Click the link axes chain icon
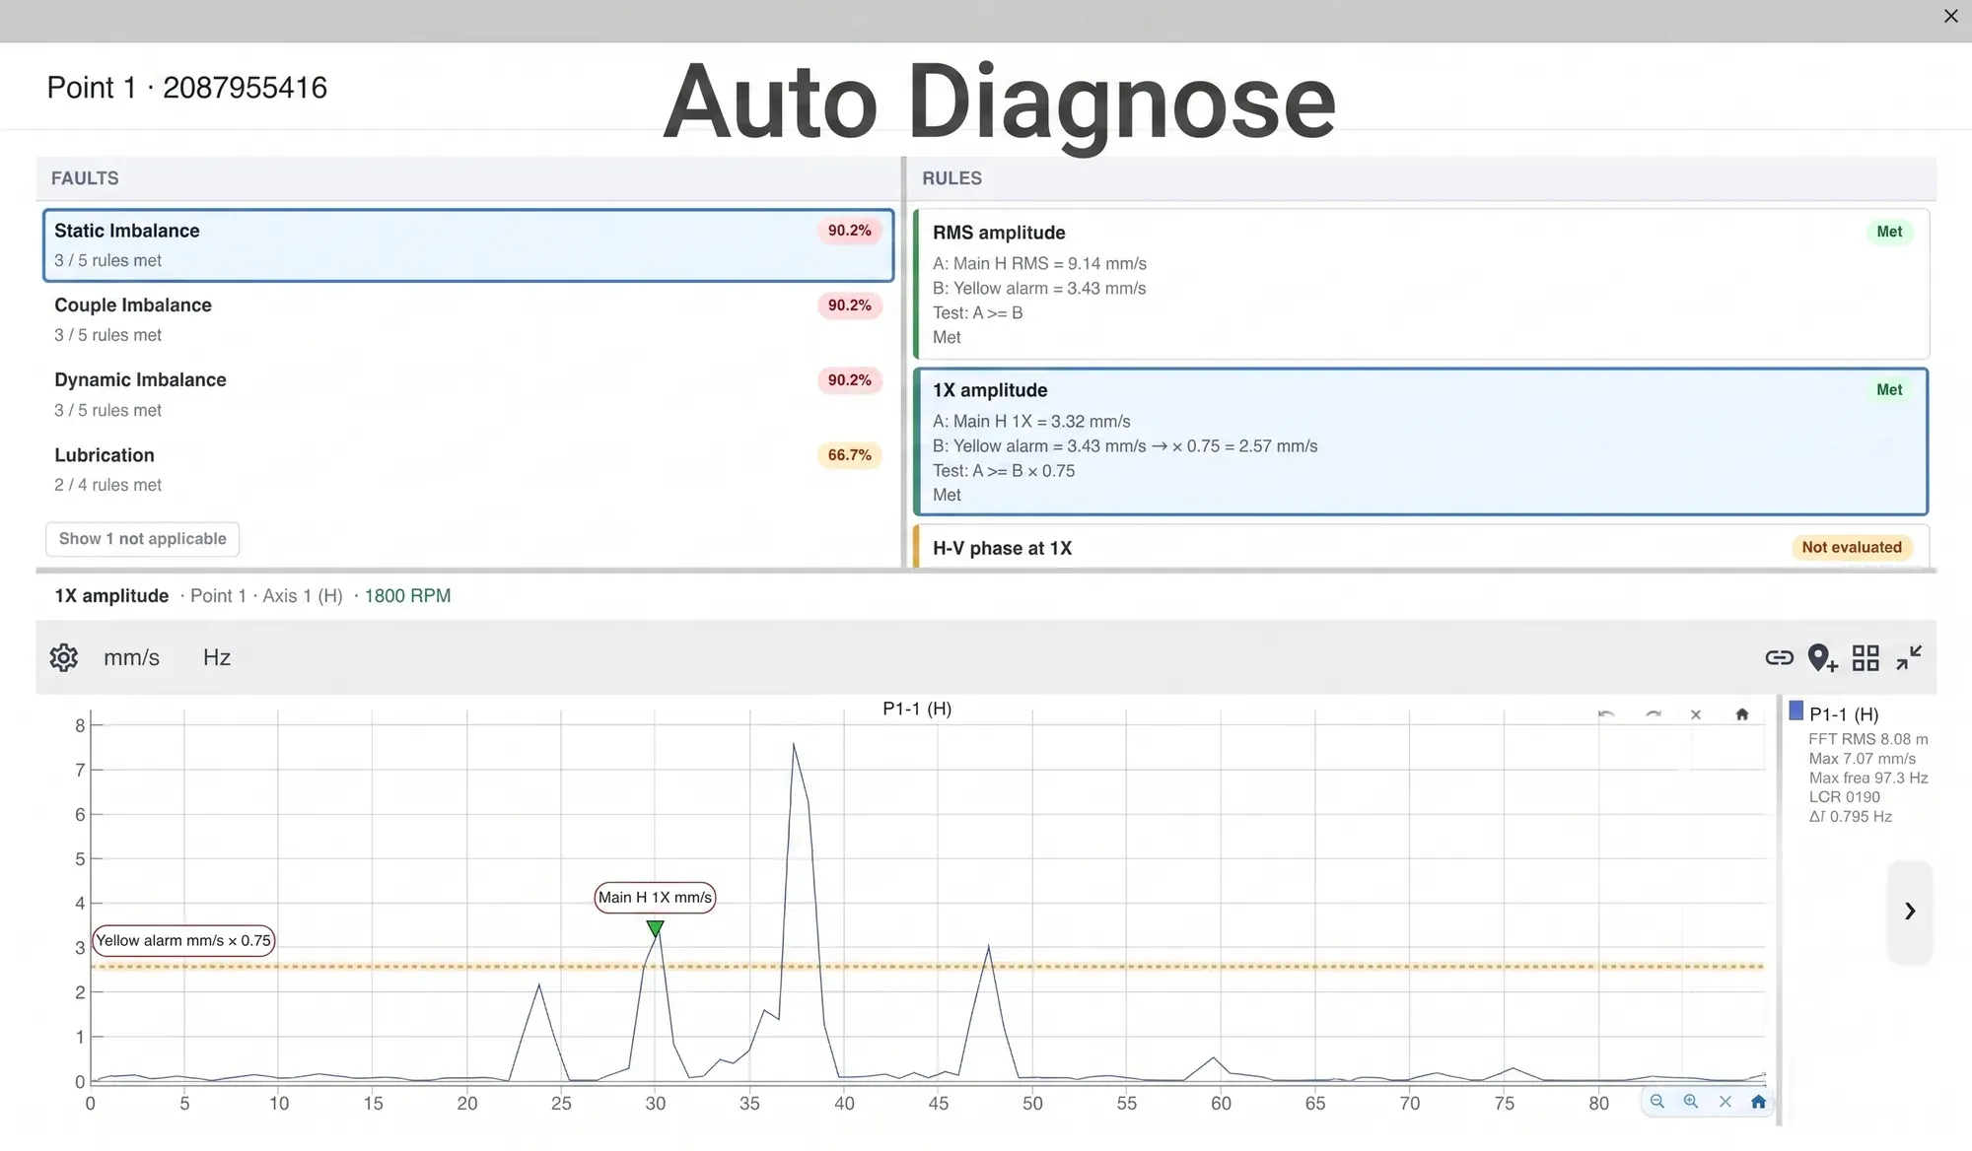This screenshot has width=1972, height=1151. click(1779, 657)
